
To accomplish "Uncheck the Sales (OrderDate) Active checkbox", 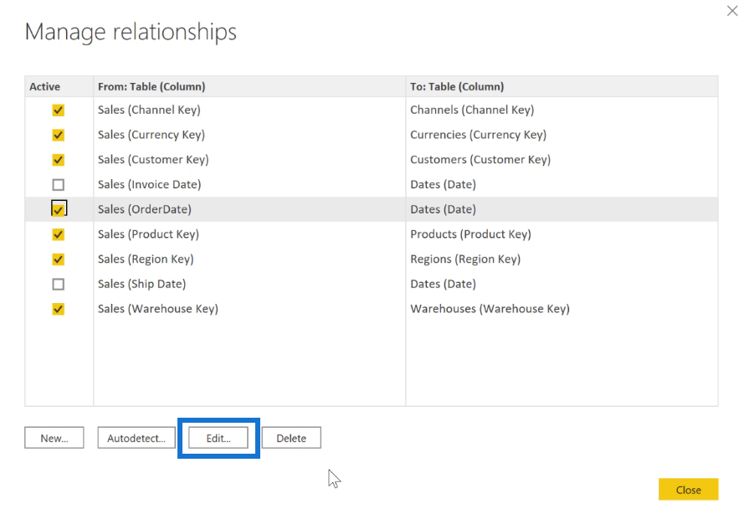I will (59, 208).
